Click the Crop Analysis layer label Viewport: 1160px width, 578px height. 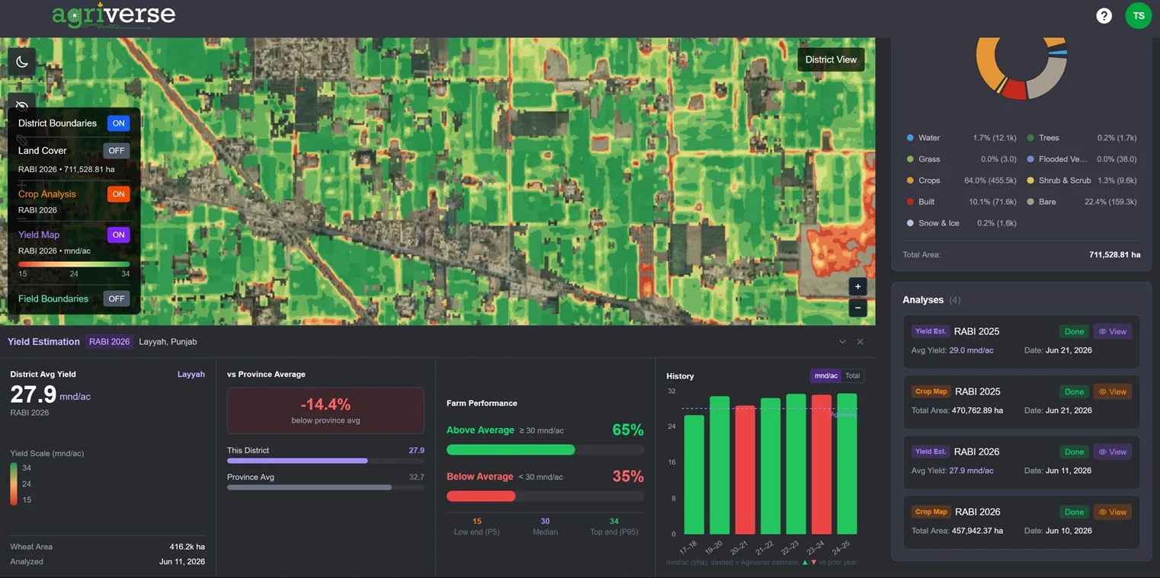pos(47,194)
